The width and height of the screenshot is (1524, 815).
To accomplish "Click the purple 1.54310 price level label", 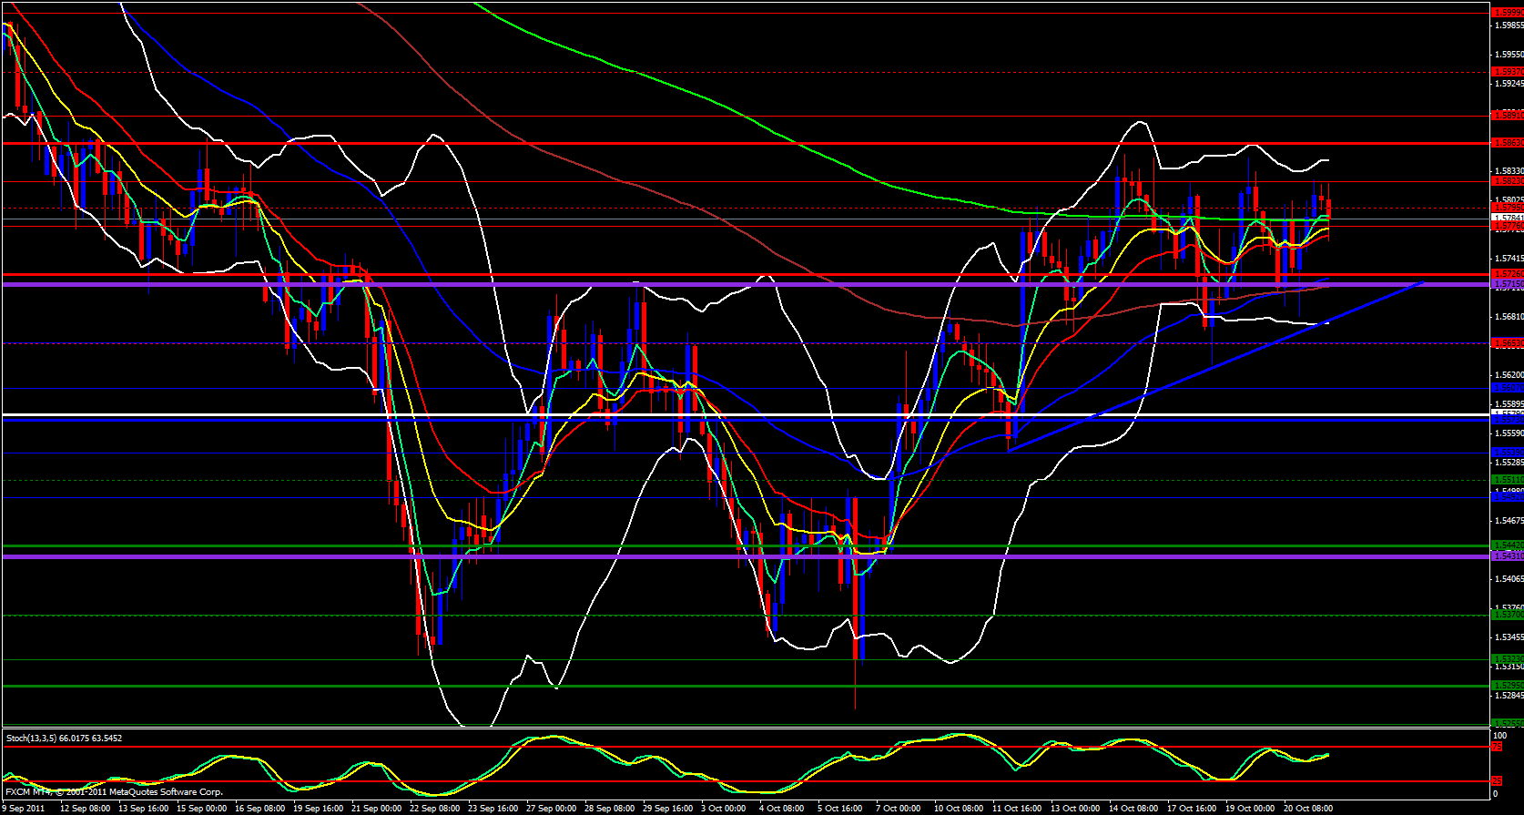I will point(1507,555).
